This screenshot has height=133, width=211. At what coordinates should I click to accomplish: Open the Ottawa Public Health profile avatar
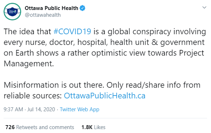click(12, 11)
